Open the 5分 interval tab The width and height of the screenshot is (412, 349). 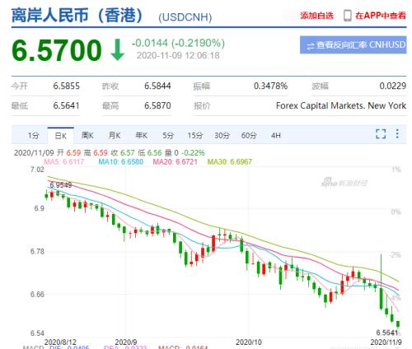[168, 136]
